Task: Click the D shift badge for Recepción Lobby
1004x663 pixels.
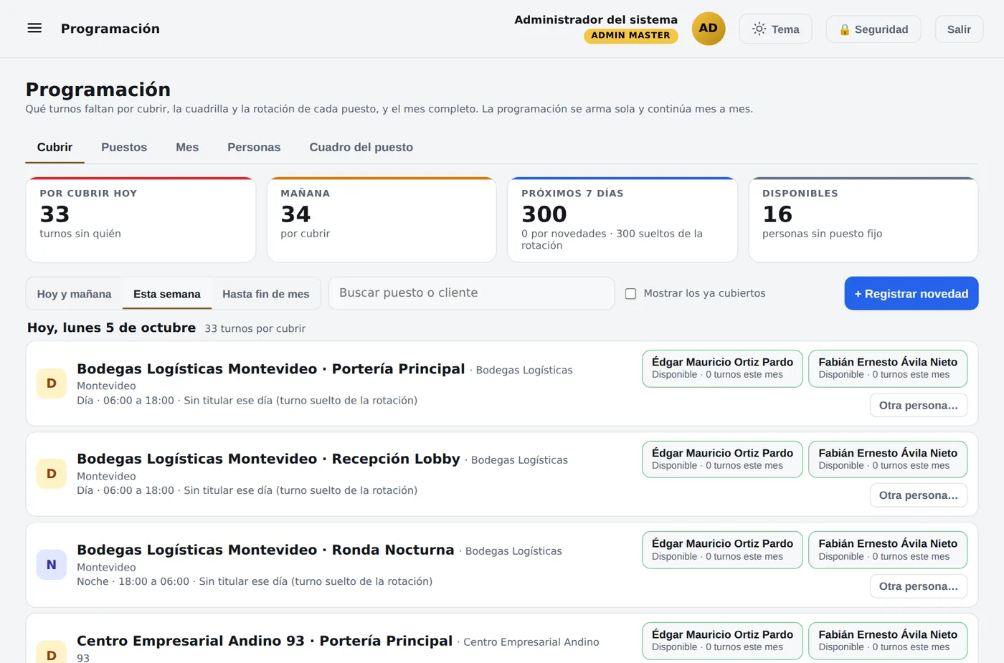Action: [52, 474]
